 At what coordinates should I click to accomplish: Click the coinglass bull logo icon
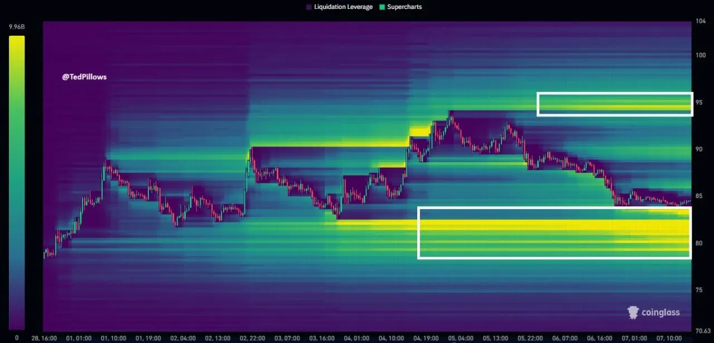click(633, 312)
